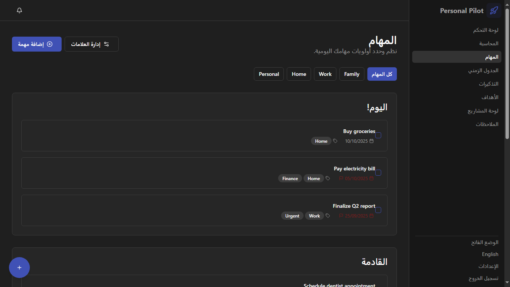Image resolution: width=510 pixels, height=287 pixels.
Task: Click the notification bell icon
Action: (x=19, y=10)
